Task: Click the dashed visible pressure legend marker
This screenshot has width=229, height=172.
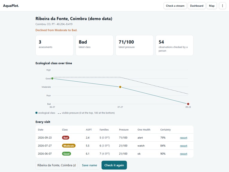Action: click(59, 113)
